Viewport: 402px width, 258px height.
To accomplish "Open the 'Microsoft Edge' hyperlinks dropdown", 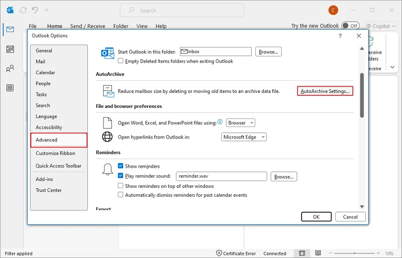I will [244, 137].
